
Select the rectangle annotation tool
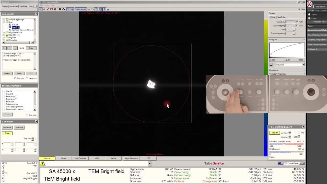[51, 9]
